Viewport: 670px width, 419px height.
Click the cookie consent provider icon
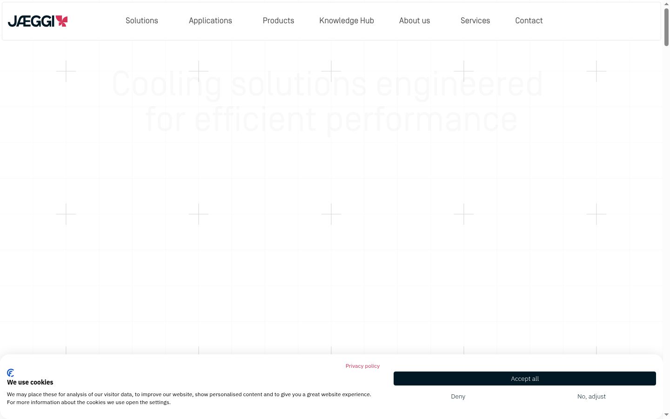click(11, 373)
